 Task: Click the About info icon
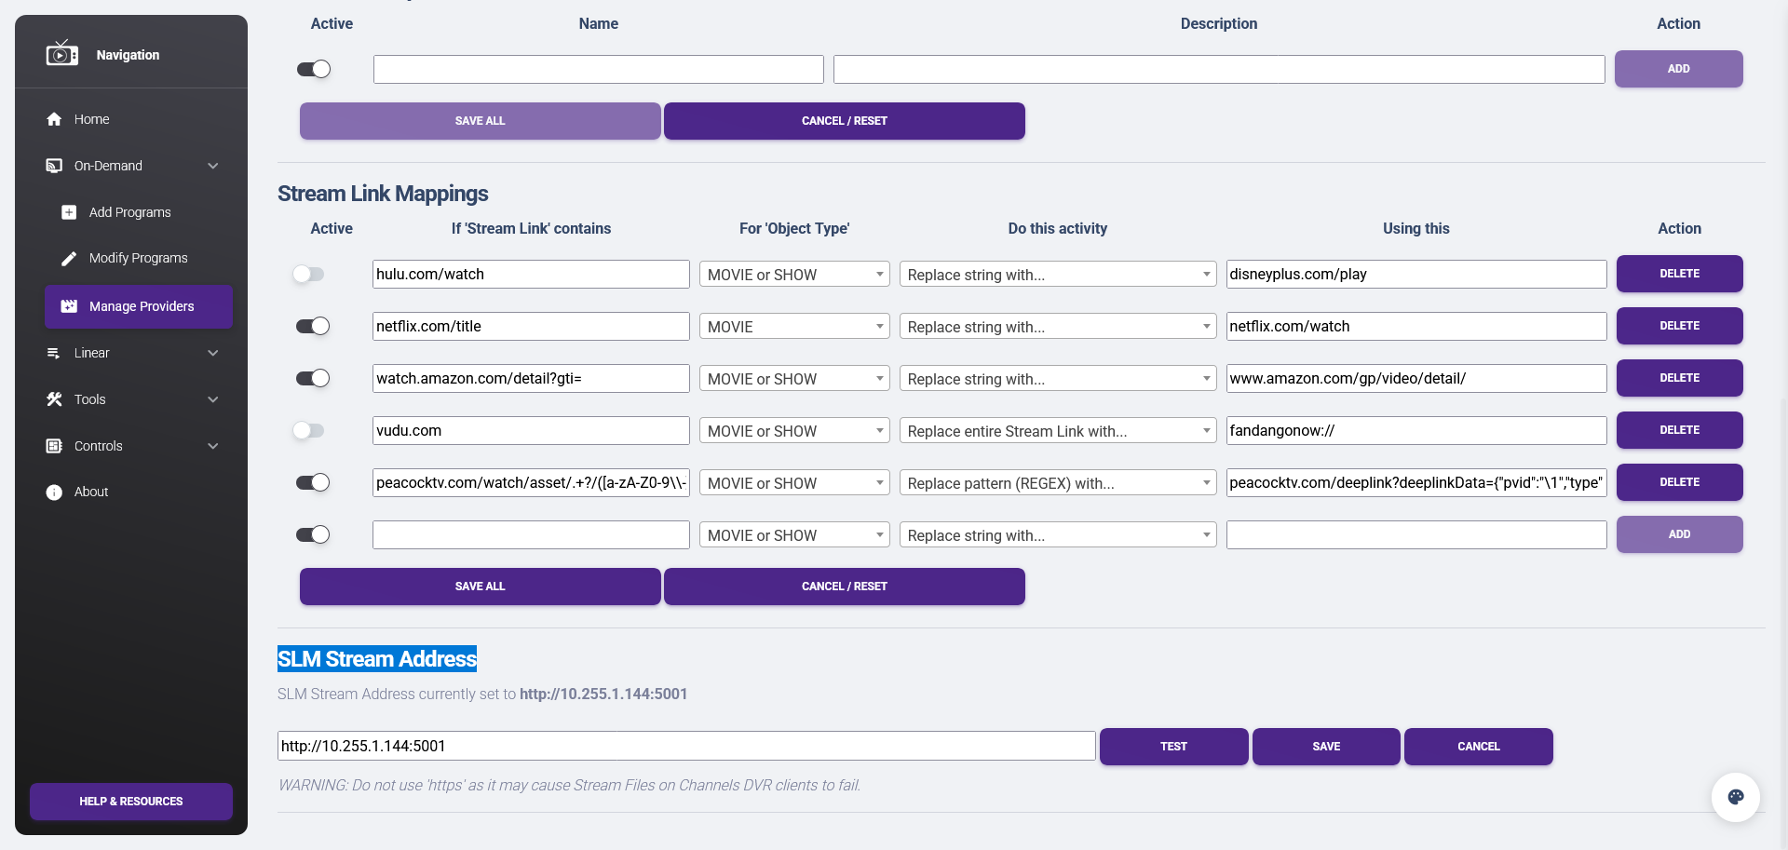coord(54,492)
